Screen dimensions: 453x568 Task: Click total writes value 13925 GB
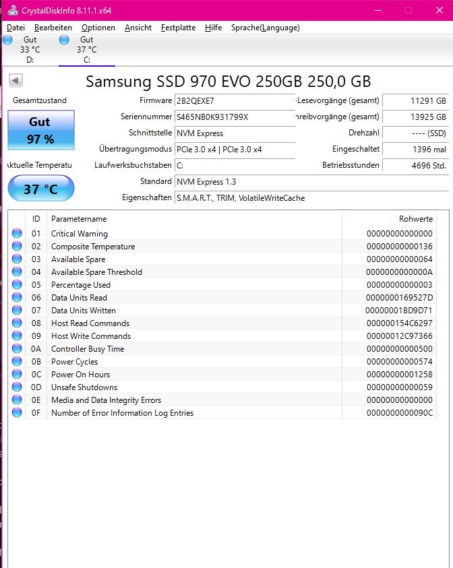tap(416, 117)
